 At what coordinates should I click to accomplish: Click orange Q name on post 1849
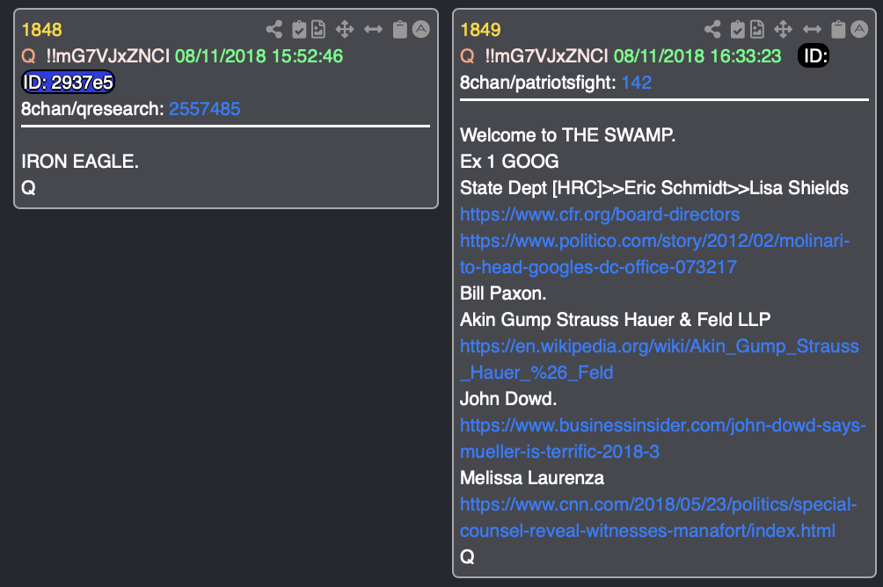[467, 56]
